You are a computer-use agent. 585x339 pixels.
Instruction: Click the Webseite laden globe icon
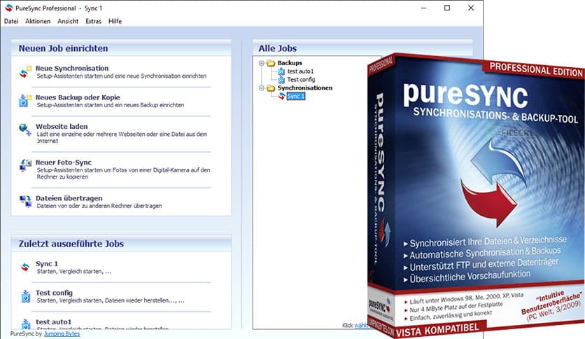25,130
